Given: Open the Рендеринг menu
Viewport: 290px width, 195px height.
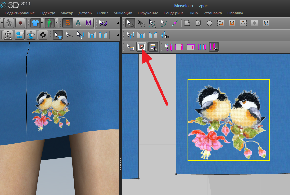Looking at the screenshot, I should point(173,13).
